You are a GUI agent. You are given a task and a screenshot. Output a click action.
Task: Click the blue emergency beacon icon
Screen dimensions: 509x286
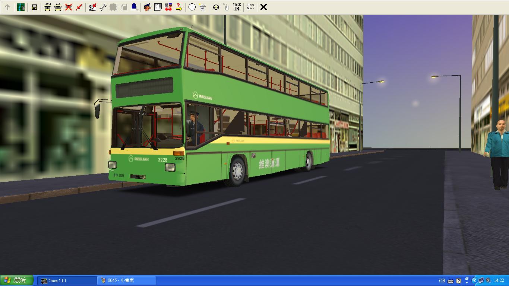[134, 7]
